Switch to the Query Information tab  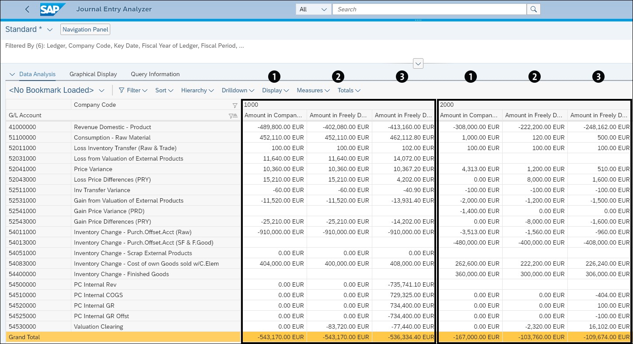(155, 74)
